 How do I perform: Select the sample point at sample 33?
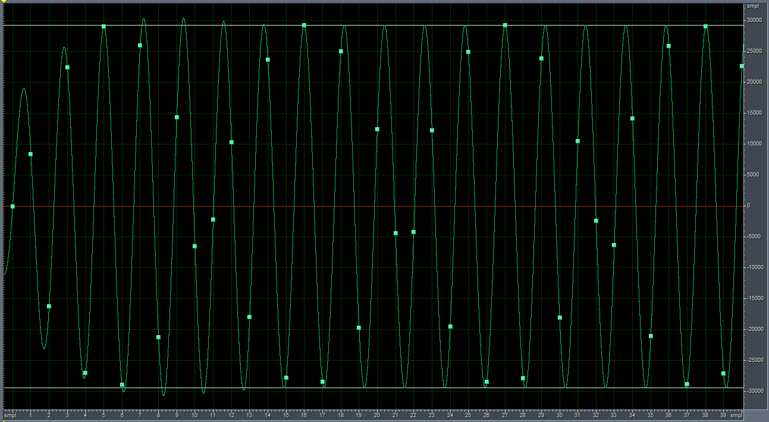(x=614, y=245)
